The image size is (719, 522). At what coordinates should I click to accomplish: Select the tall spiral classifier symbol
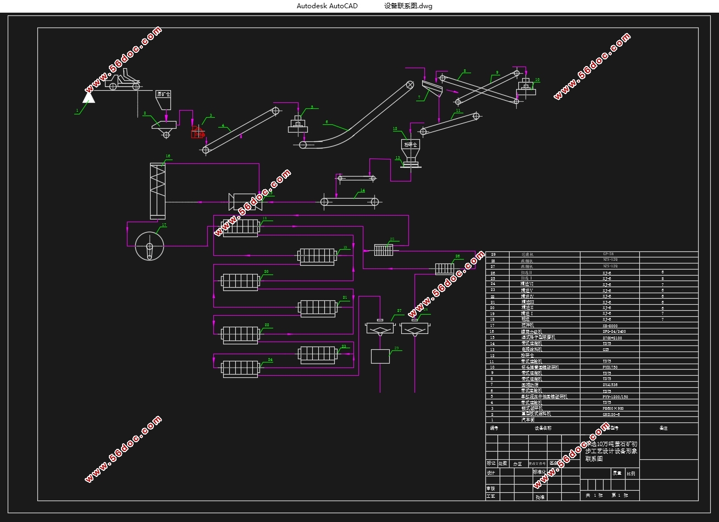158,190
